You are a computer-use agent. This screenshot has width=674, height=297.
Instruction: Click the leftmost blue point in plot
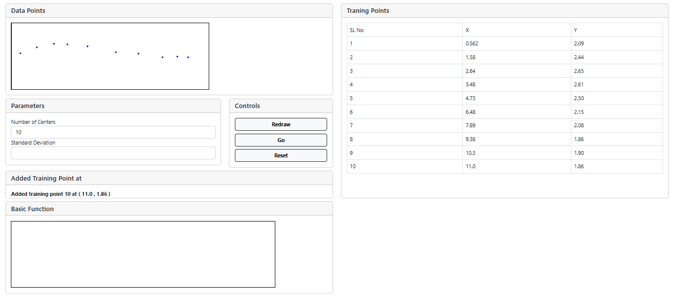point(20,53)
